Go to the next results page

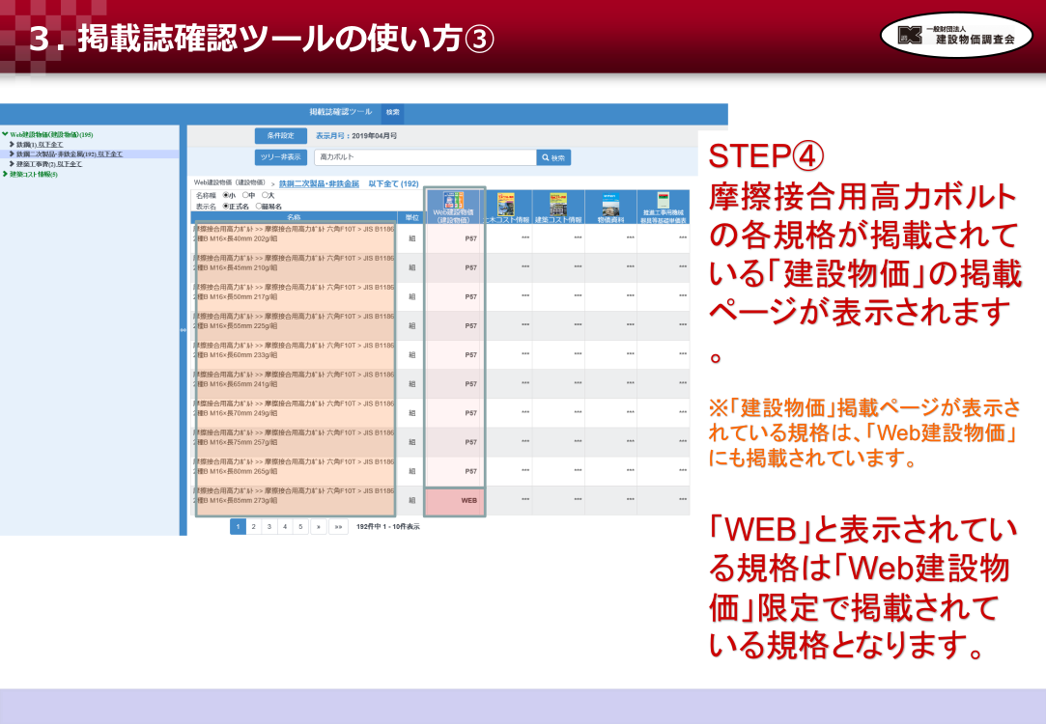point(319,527)
